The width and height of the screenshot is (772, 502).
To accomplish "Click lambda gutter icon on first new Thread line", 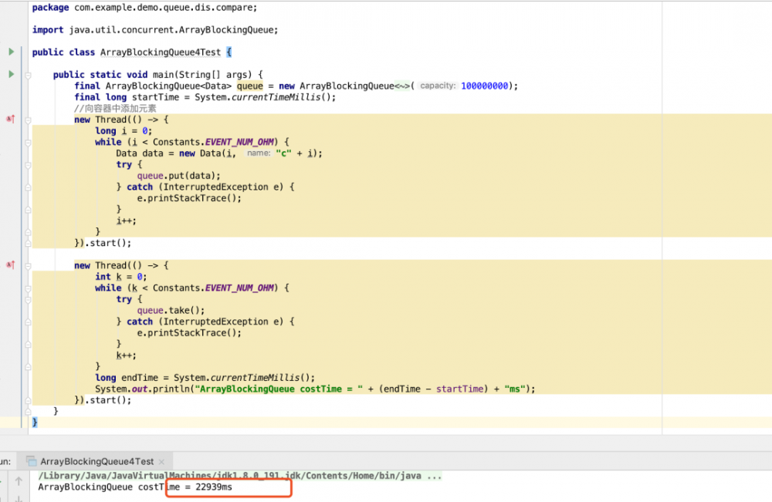I will [x=10, y=119].
